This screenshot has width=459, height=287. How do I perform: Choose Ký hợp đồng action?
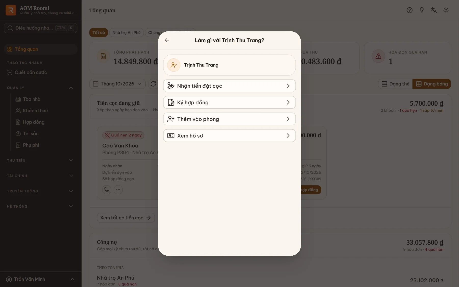pyautogui.click(x=229, y=103)
